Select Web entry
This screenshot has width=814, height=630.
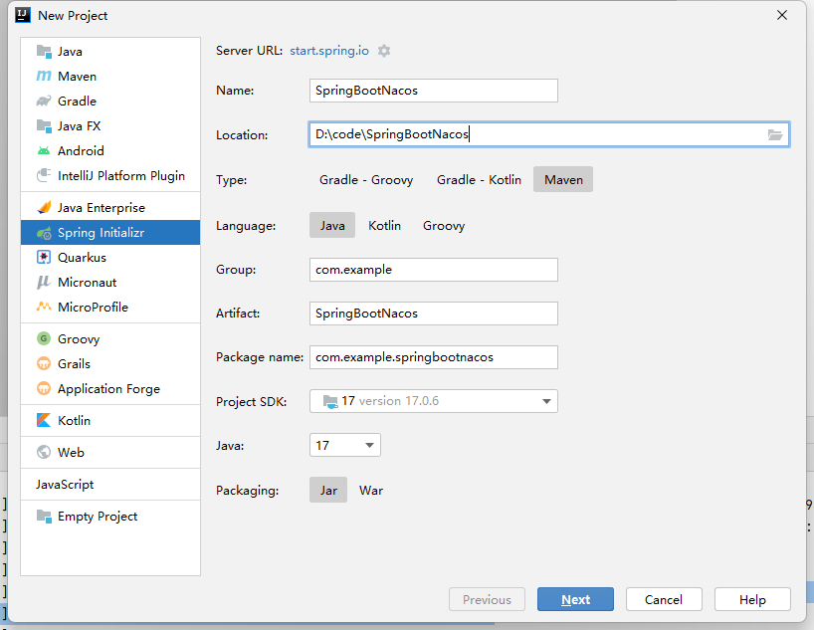click(110, 453)
